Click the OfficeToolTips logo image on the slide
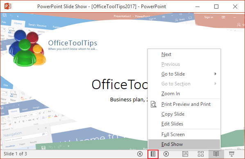The width and height of the screenshot is (245, 159). coord(27,48)
